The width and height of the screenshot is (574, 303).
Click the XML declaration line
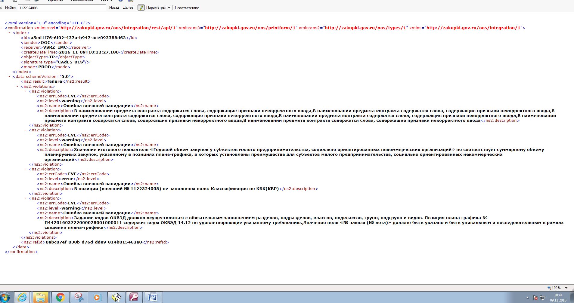click(x=48, y=23)
